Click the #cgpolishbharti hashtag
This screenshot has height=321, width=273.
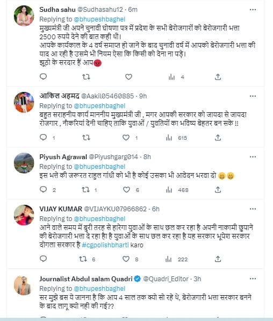[105, 245]
